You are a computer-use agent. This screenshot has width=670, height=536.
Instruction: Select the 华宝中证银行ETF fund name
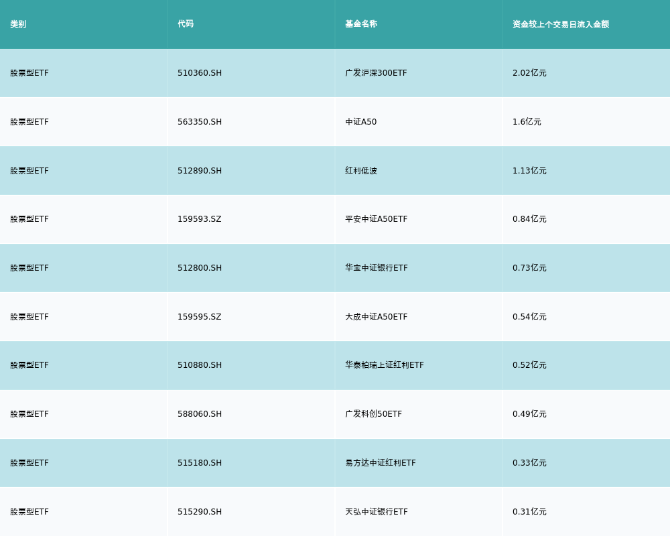coord(376,268)
